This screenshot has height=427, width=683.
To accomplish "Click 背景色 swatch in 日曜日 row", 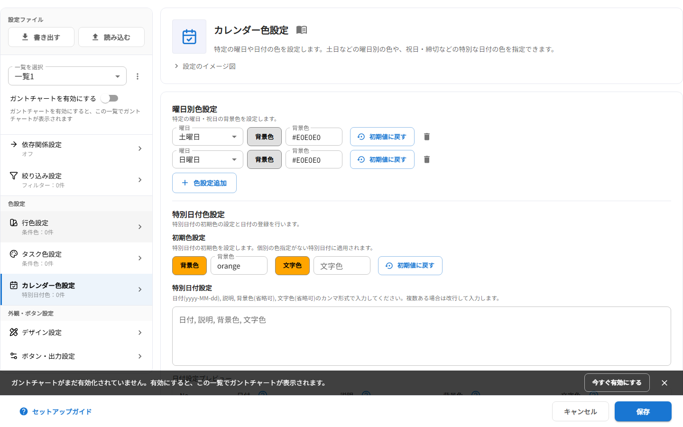I will pyautogui.click(x=264, y=159).
